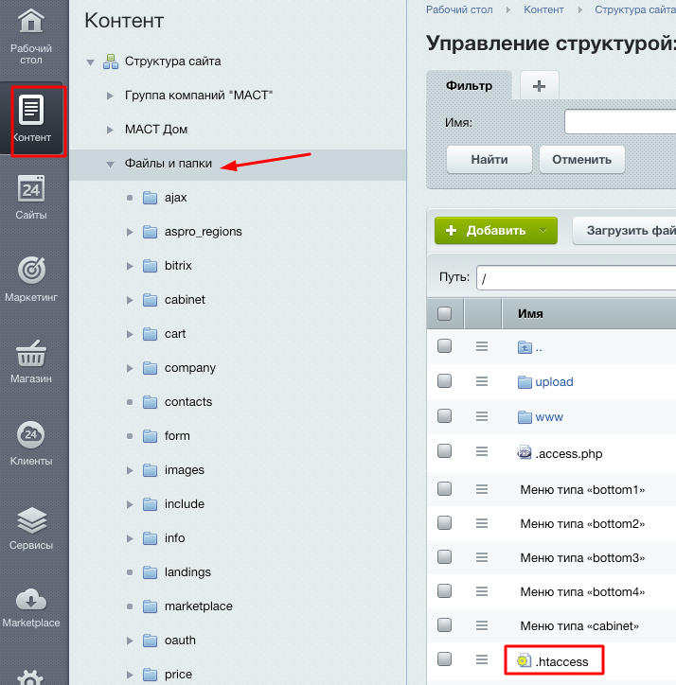Viewport: 676px width, 685px height.
Task: Click the cabinet folder icon
Action: point(150,300)
